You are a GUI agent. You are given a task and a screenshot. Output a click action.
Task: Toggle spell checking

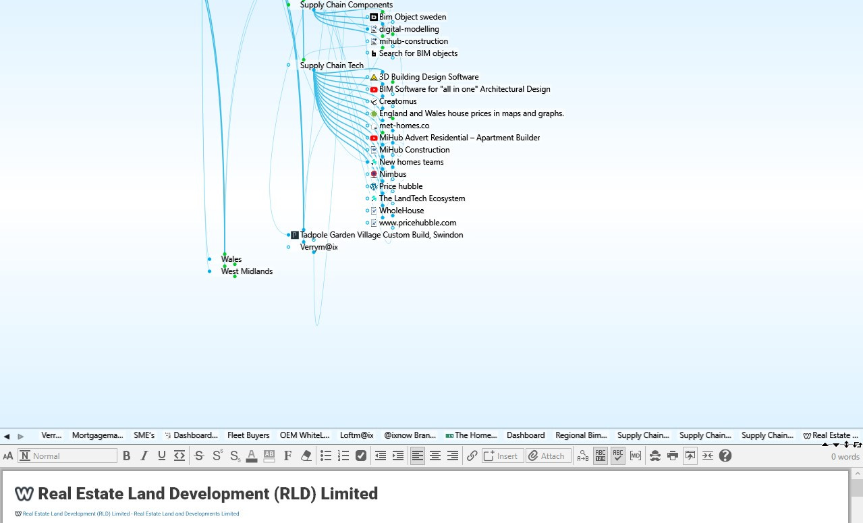[618, 456]
